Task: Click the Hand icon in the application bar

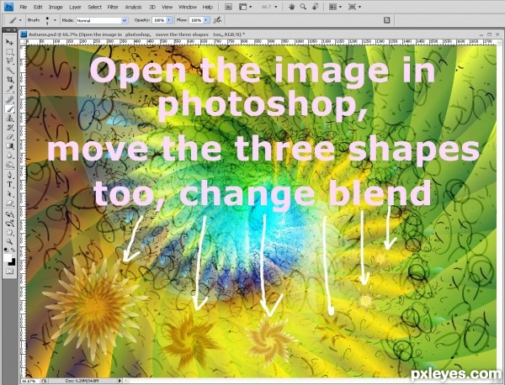Action: (291, 7)
